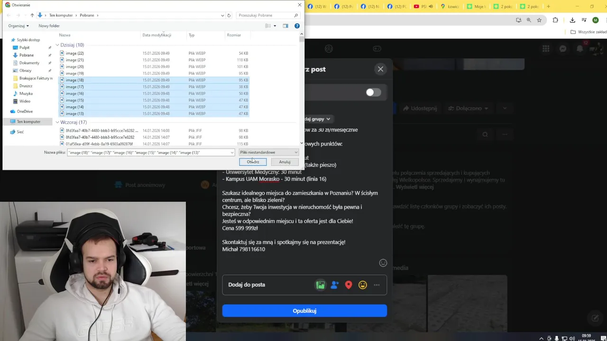Click the search icon in the Facebook group

pyautogui.click(x=485, y=135)
